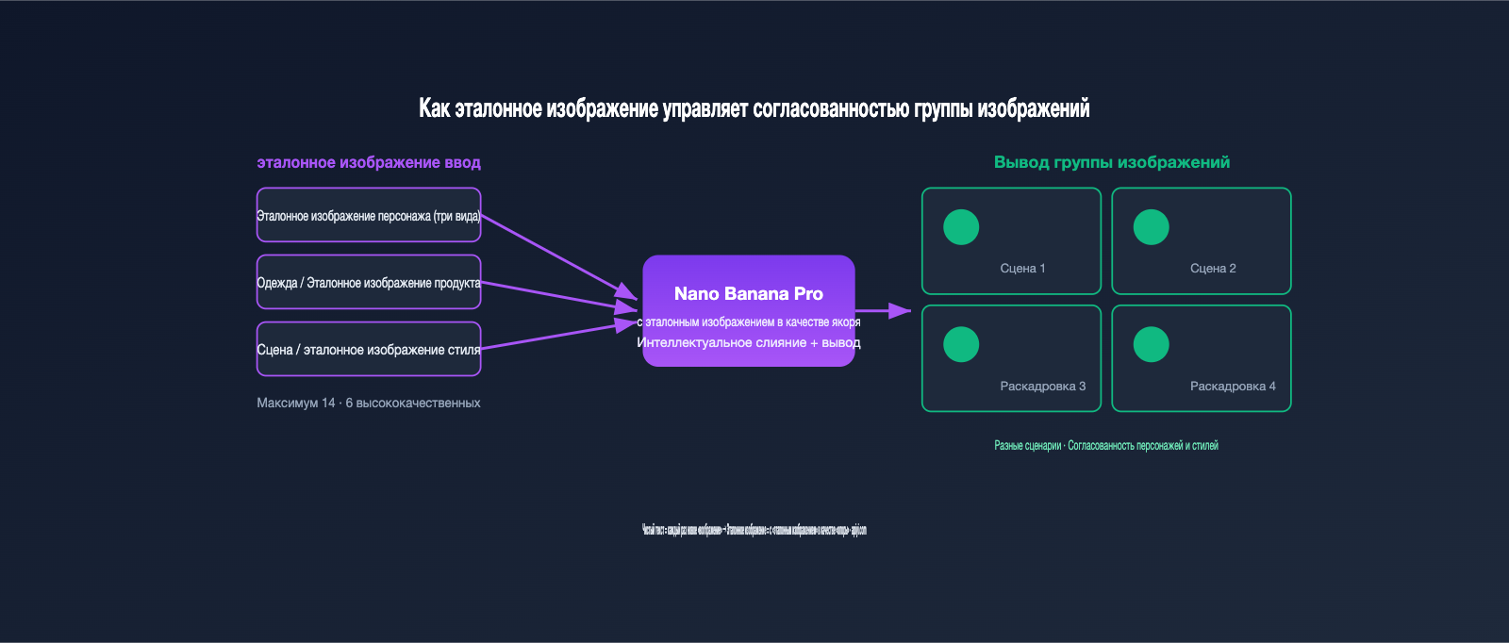This screenshot has height=643, width=1509.
Task: Click the caption 'Разные сценарии · Согласованность персонажей и стилей'
Action: pyautogui.click(x=1106, y=446)
